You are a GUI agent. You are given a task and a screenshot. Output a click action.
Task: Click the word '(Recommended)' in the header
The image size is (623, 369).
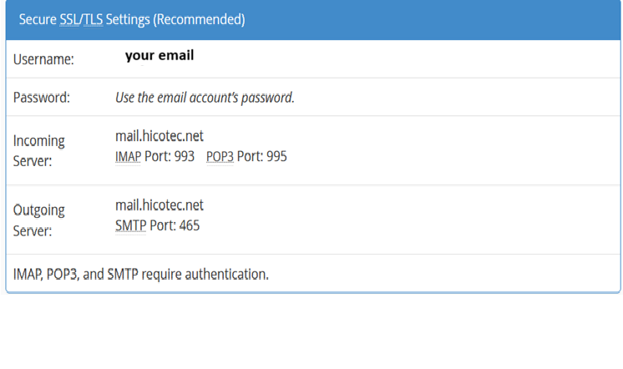199,19
